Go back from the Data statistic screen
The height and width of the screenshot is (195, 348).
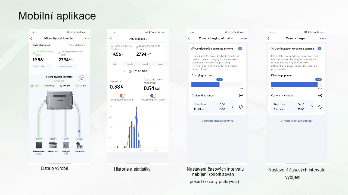click(x=111, y=39)
